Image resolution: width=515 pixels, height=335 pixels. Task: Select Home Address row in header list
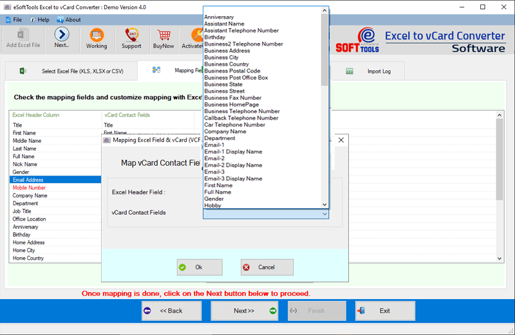point(55,242)
